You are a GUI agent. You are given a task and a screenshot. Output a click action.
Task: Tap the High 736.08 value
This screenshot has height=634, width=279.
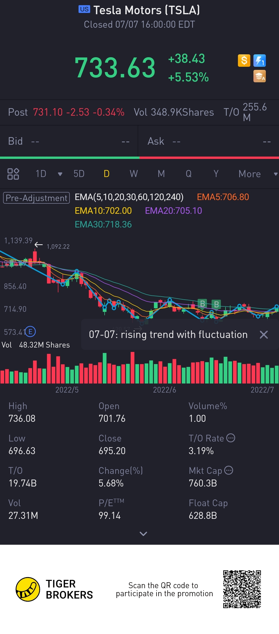pyautogui.click(x=22, y=419)
